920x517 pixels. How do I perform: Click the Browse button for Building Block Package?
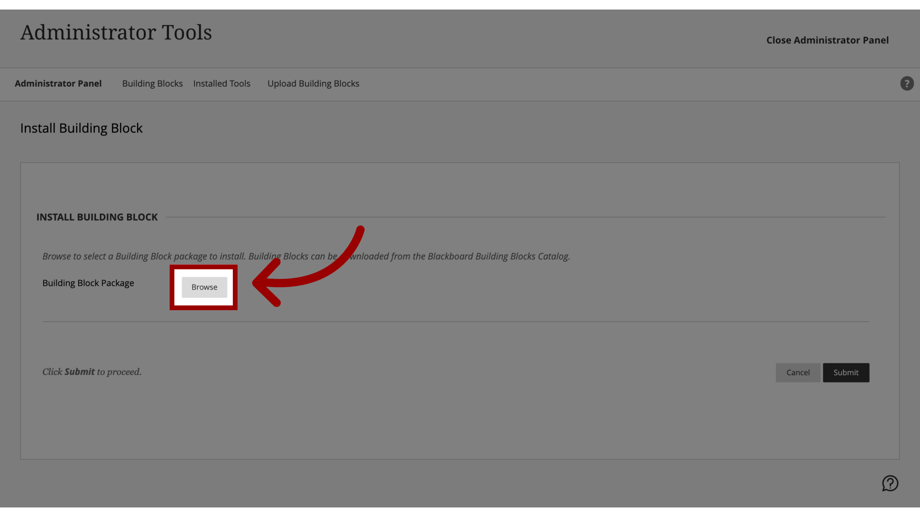point(204,287)
